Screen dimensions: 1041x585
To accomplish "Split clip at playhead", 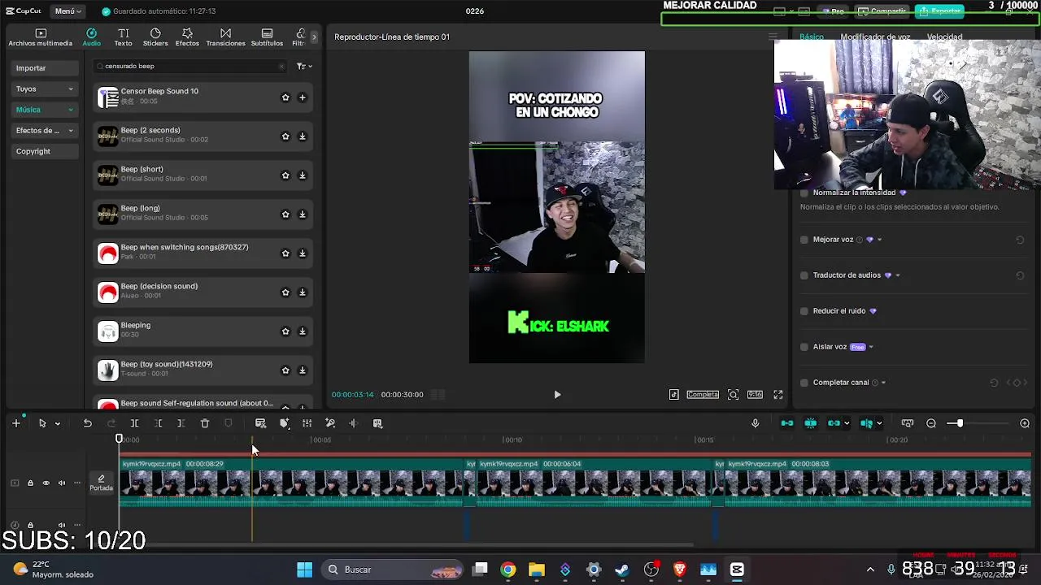I will coord(134,423).
